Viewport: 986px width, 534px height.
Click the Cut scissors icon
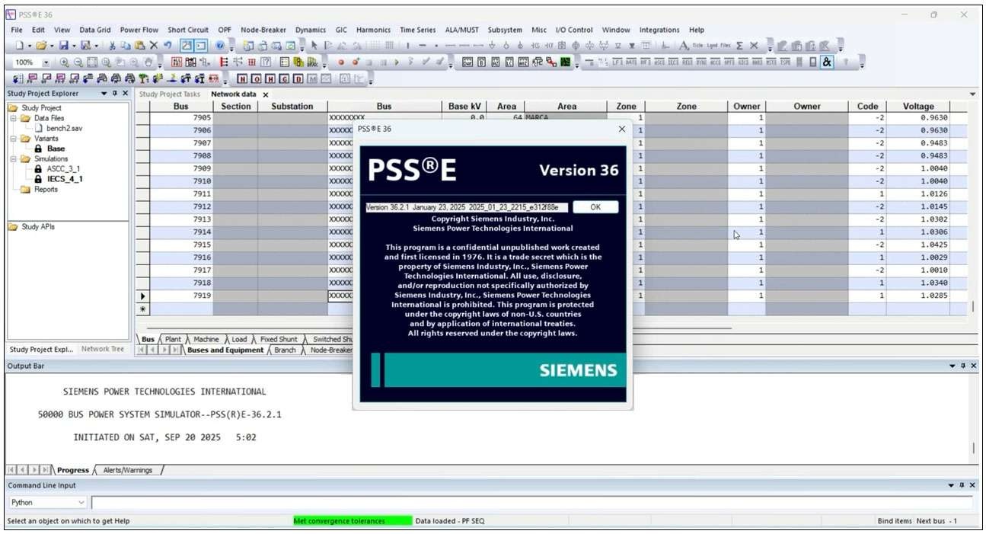(113, 46)
